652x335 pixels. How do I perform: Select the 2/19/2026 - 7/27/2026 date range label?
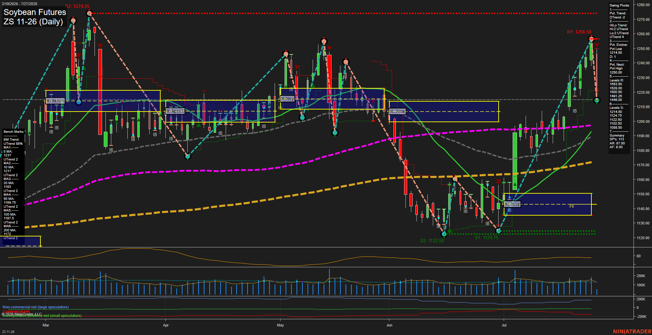click(19, 4)
